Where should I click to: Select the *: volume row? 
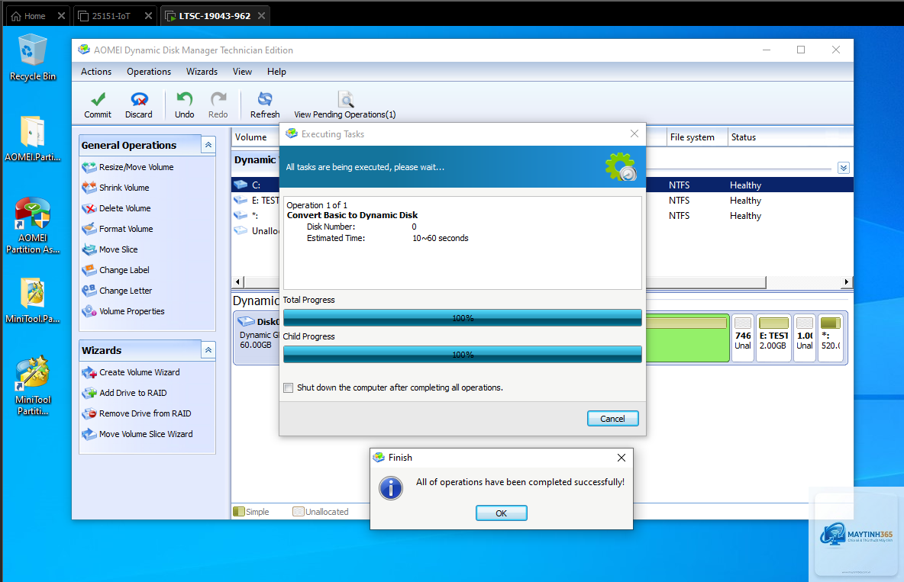[541, 216]
